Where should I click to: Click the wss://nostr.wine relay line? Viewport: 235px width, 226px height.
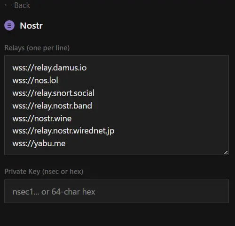coord(42,119)
